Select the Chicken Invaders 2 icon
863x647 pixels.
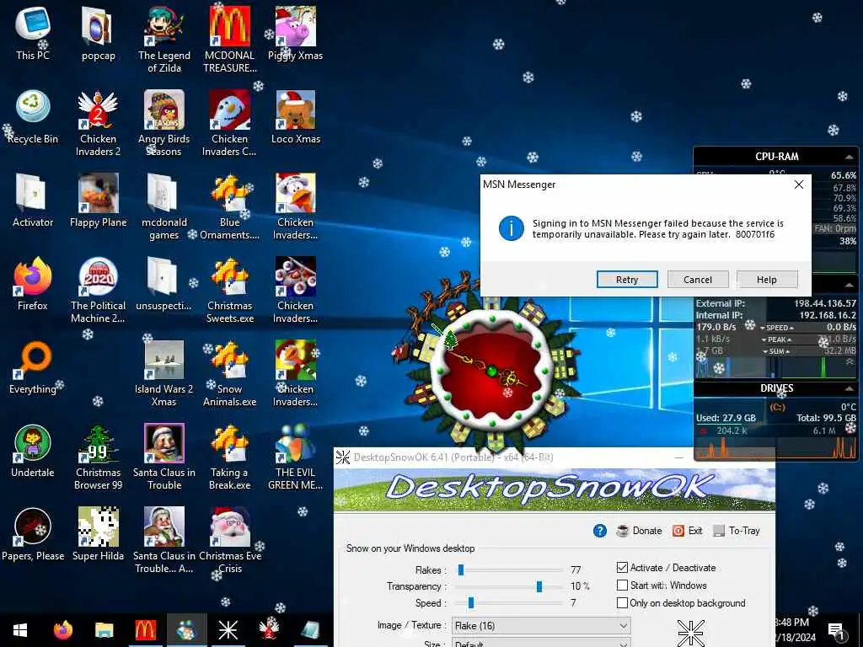(x=98, y=123)
